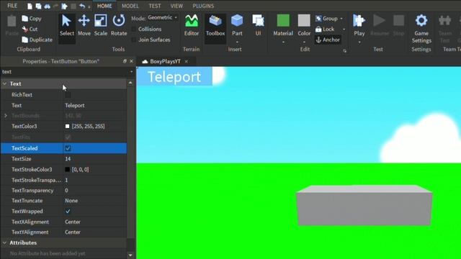Enable the Join Surfaces checkbox
The width and height of the screenshot is (461, 259).
(133, 40)
